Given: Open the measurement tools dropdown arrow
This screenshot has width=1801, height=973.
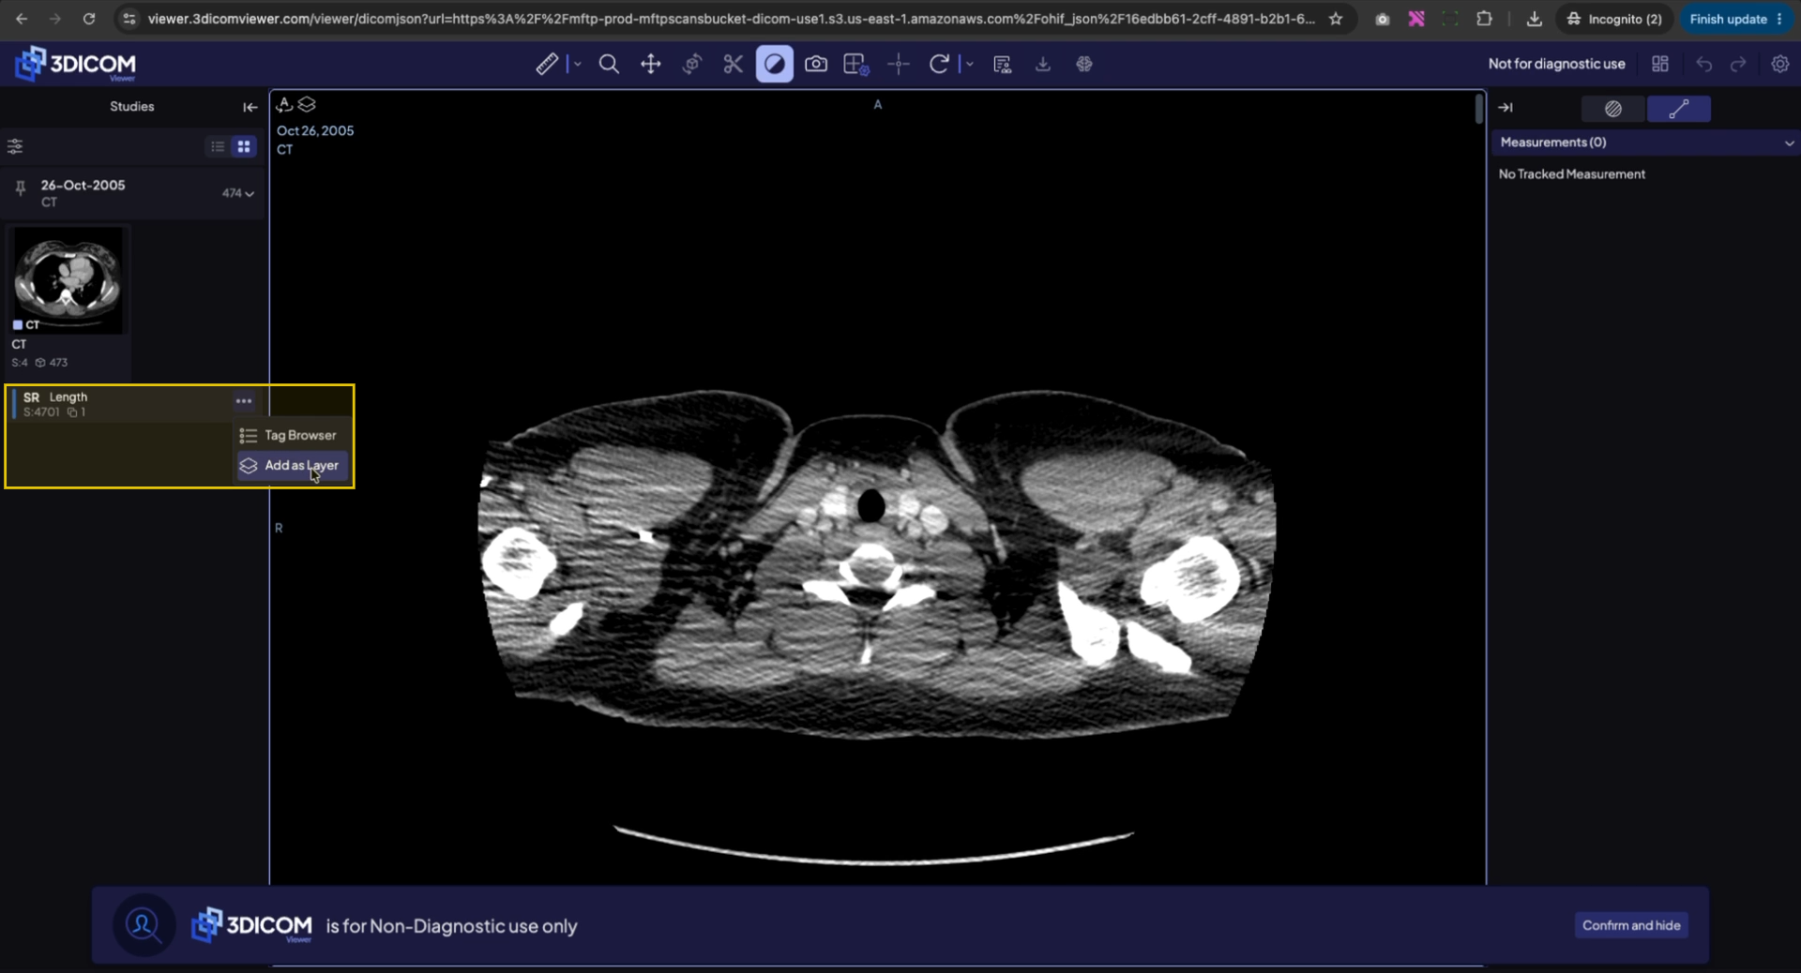Looking at the screenshot, I should (577, 64).
